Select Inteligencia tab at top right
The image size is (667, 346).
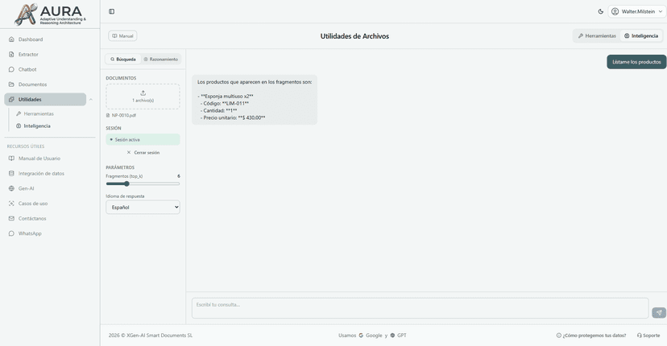point(641,36)
